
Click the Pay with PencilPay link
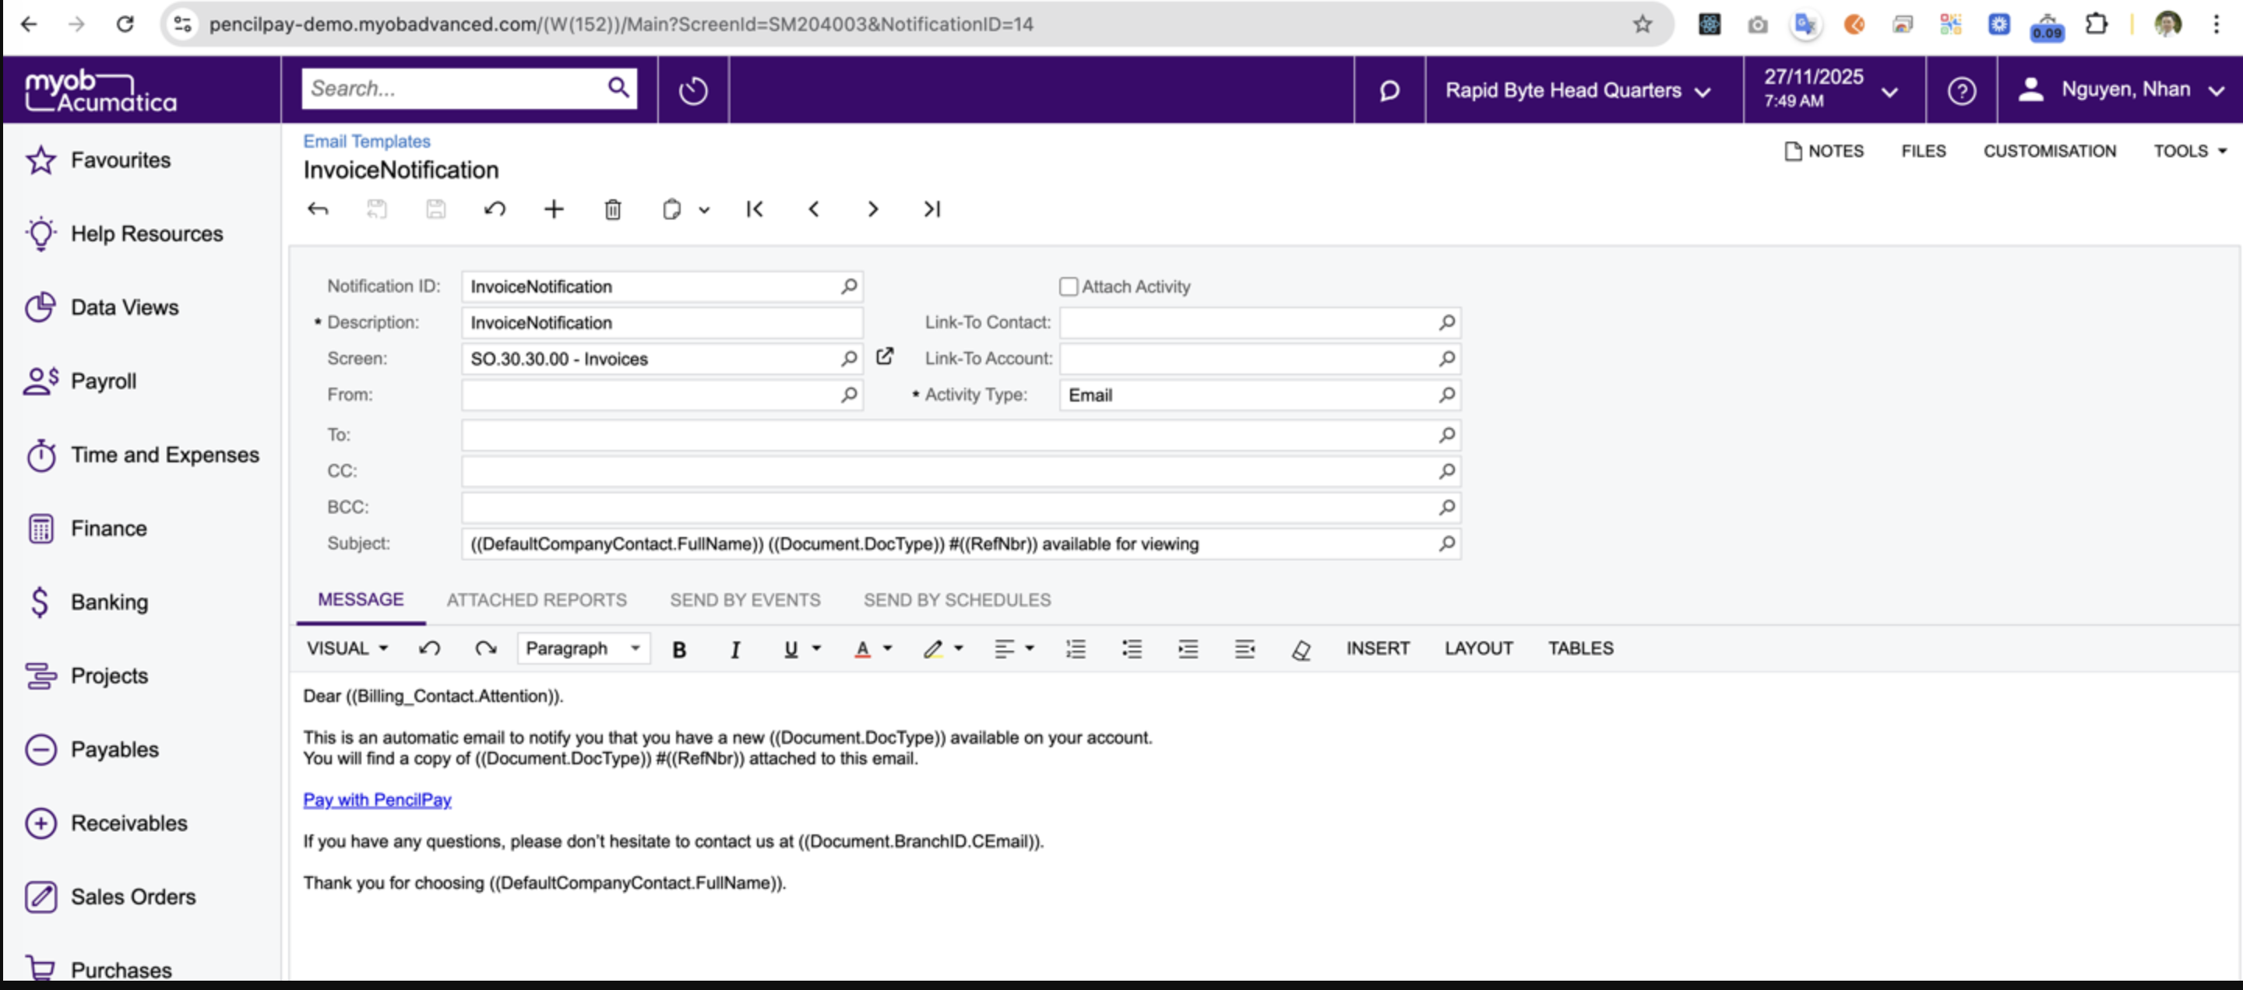[377, 799]
